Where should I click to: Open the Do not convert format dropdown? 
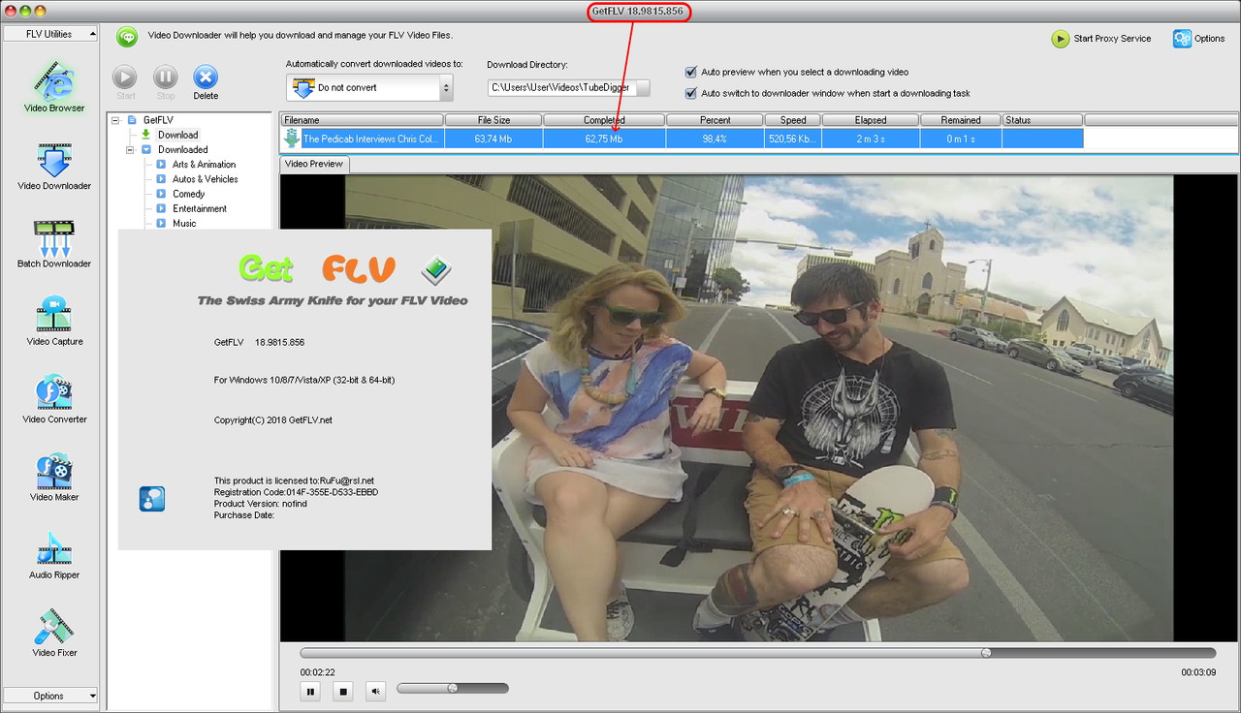click(x=369, y=87)
